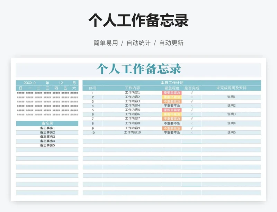
Task: Toggle the cross mark for 工作内容4
Action: click(192, 106)
